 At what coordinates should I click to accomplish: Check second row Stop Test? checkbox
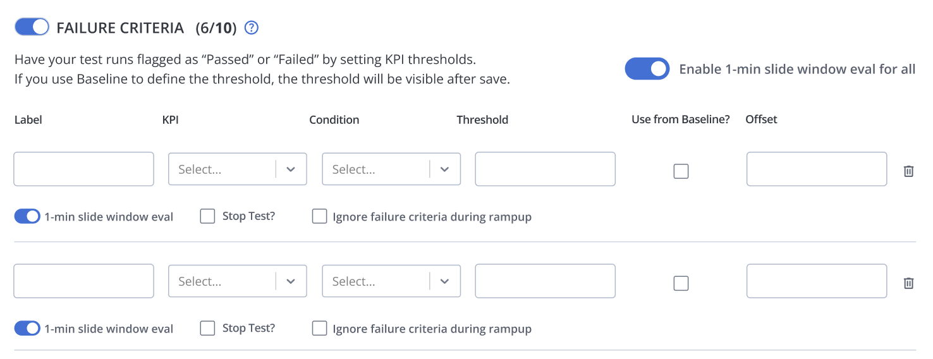click(x=207, y=328)
